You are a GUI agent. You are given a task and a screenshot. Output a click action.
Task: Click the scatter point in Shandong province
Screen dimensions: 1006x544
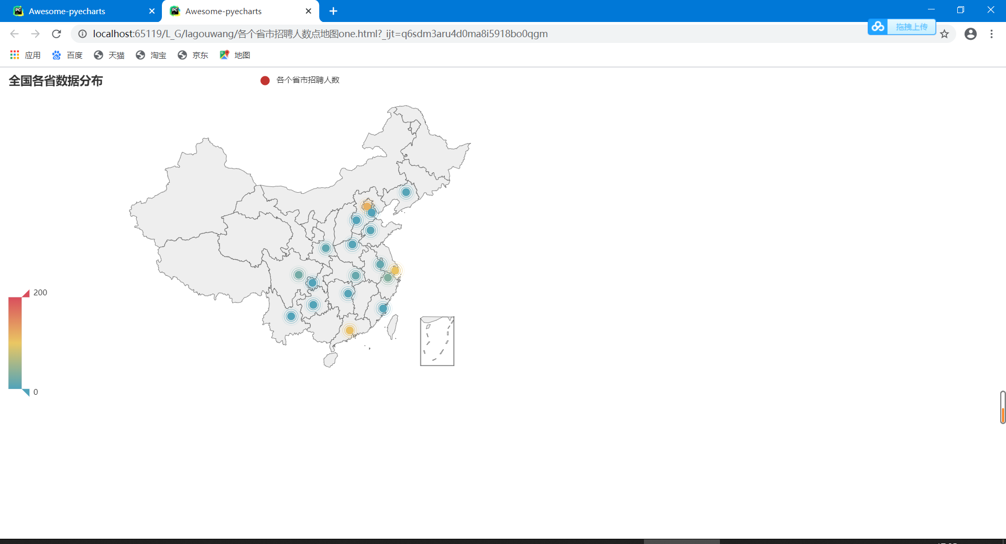coord(370,230)
